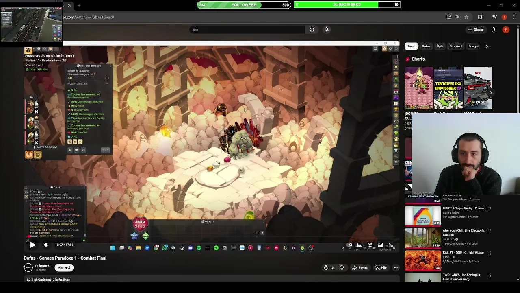Open options for TWO LANES video
Image resolution: width=520 pixels, height=293 pixels.
click(490, 276)
